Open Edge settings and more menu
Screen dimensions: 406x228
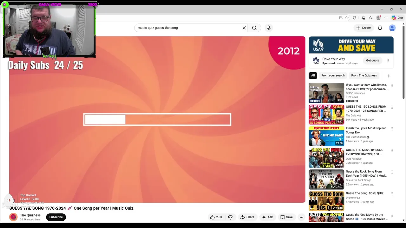coord(386,18)
